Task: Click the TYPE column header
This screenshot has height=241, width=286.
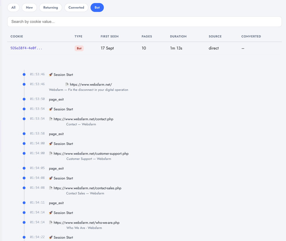Action: [x=79, y=36]
